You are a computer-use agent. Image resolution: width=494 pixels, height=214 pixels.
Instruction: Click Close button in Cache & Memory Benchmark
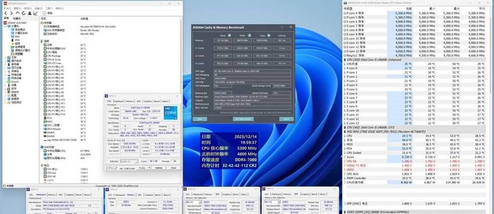coord(286,119)
